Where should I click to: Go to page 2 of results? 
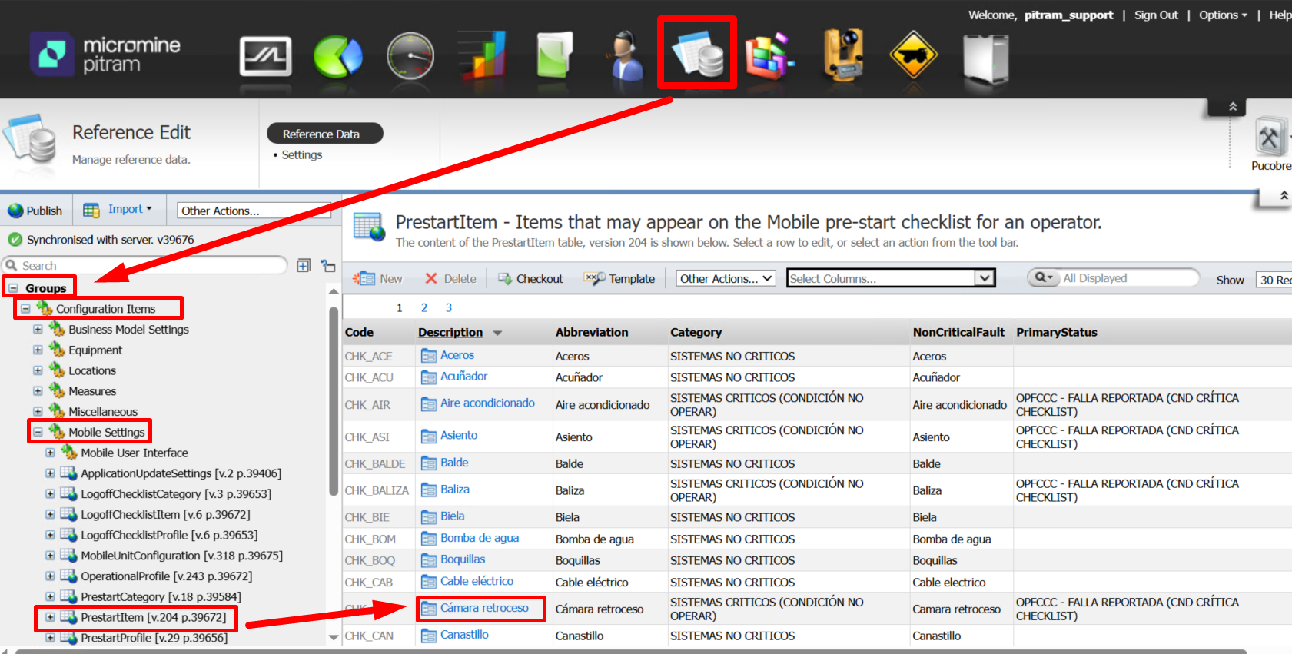423,307
